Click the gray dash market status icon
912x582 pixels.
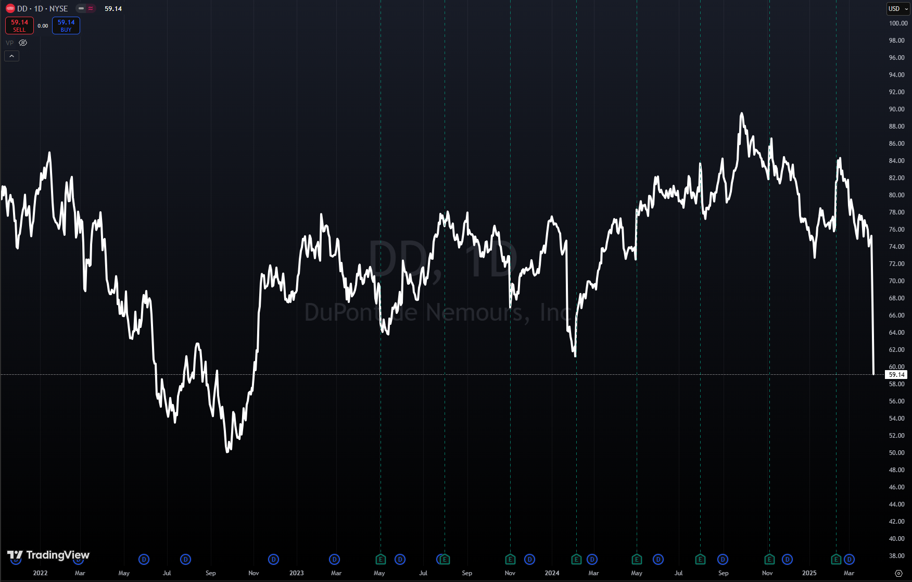click(81, 8)
